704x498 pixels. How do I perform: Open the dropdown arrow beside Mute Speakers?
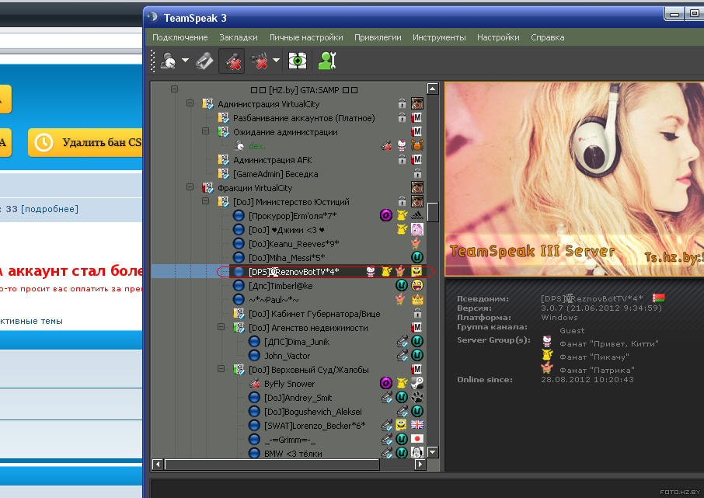276,60
